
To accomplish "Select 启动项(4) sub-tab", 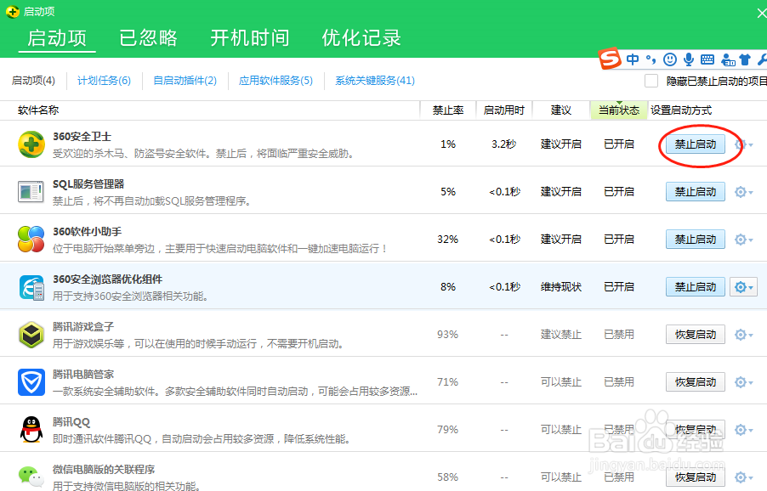I will click(33, 81).
